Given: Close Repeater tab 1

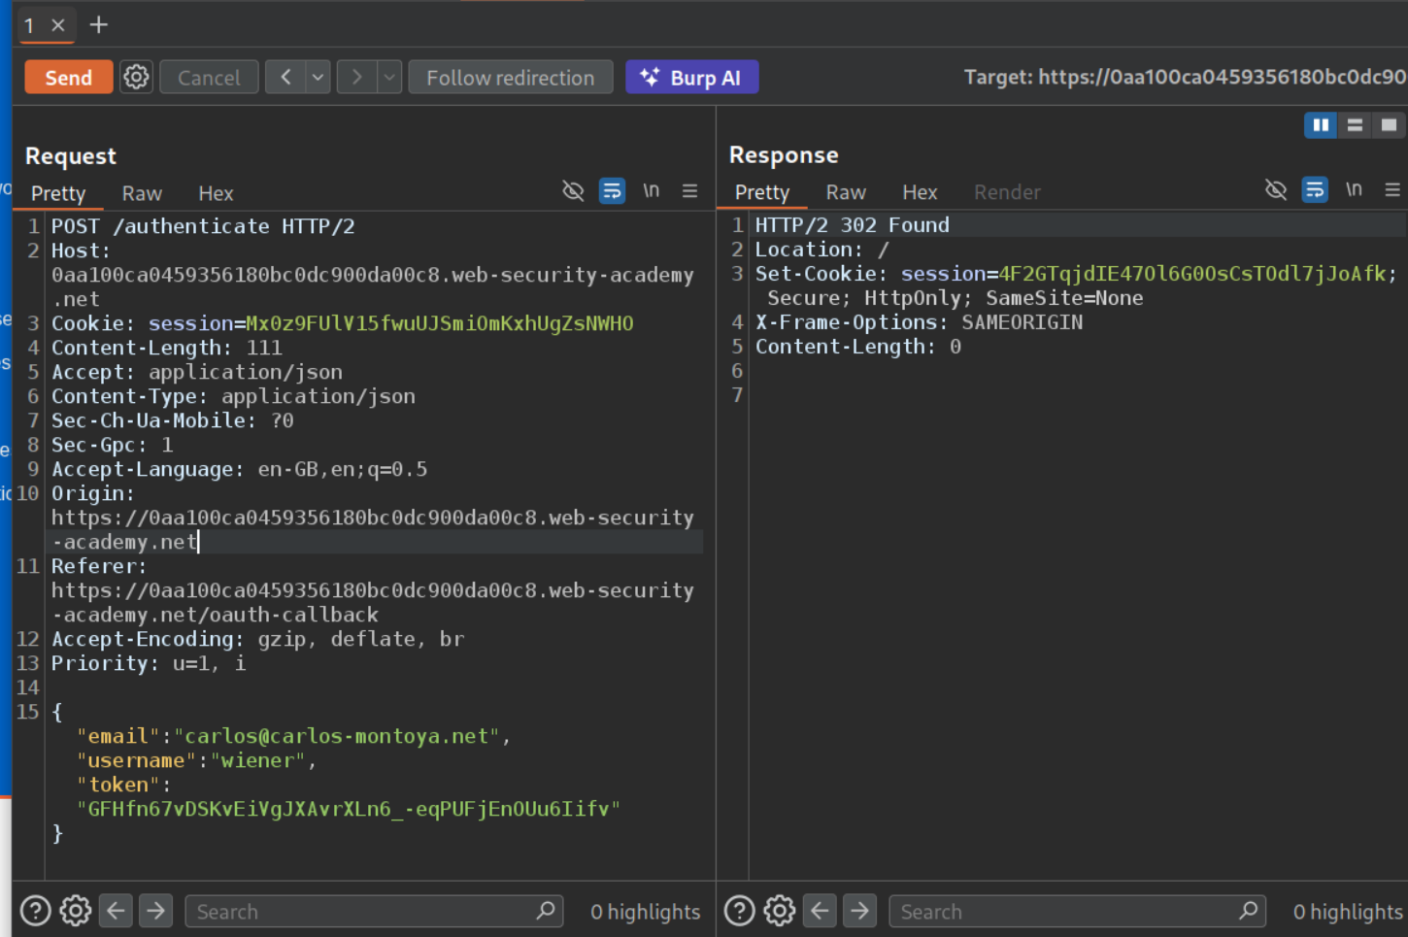Looking at the screenshot, I should [x=58, y=25].
